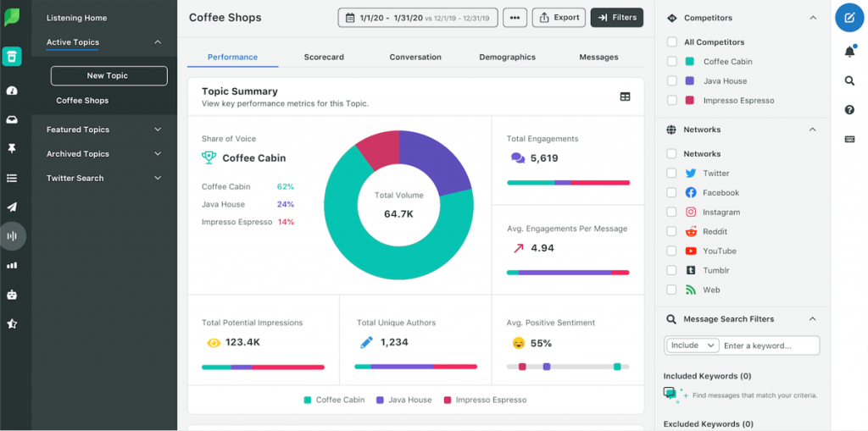Open the Inbox tray icon in the sidebar
This screenshot has height=431, width=868.
(x=12, y=119)
